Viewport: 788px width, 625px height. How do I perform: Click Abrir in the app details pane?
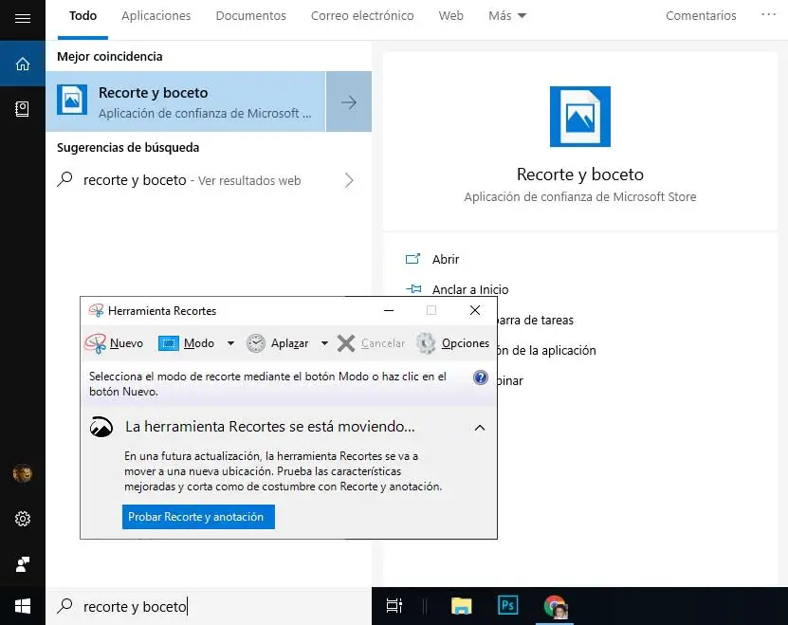tap(446, 259)
